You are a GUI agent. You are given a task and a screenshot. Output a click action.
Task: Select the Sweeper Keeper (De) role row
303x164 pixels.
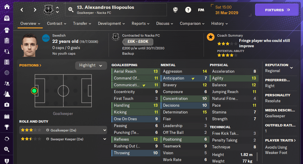(x=63, y=139)
